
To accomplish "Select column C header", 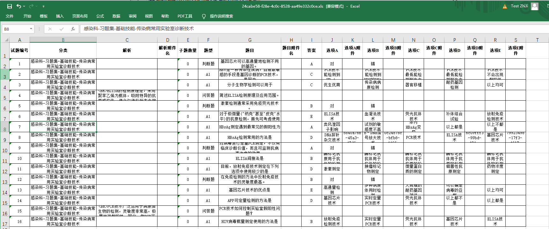I will pos(127,40).
